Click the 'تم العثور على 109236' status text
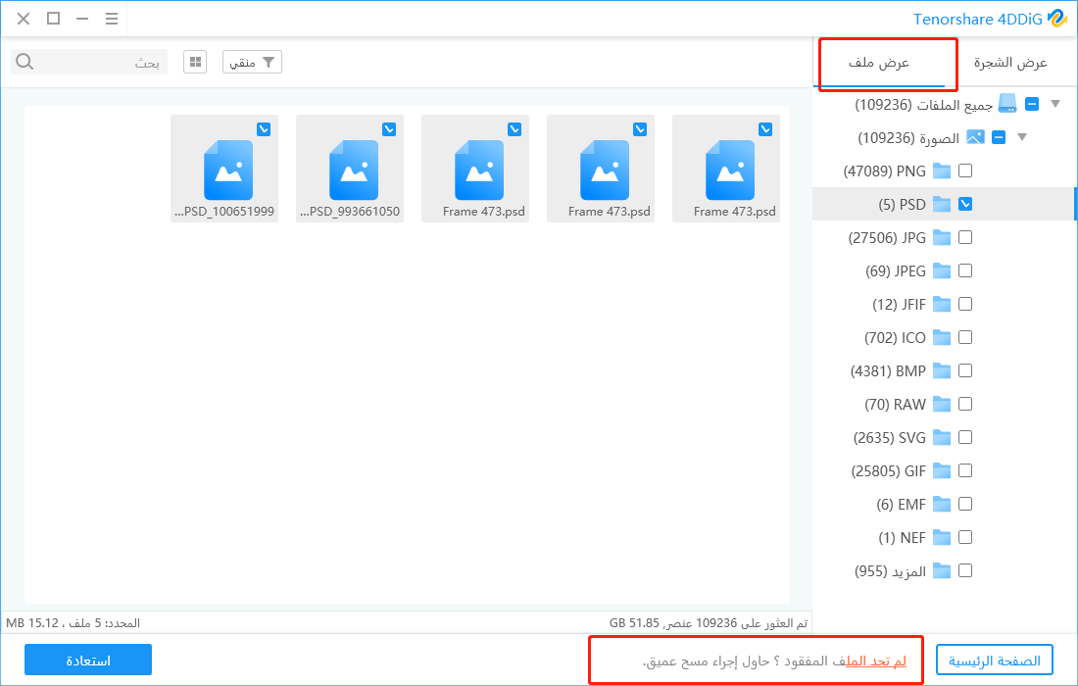Viewport: 1078px width, 686px height. click(752, 623)
